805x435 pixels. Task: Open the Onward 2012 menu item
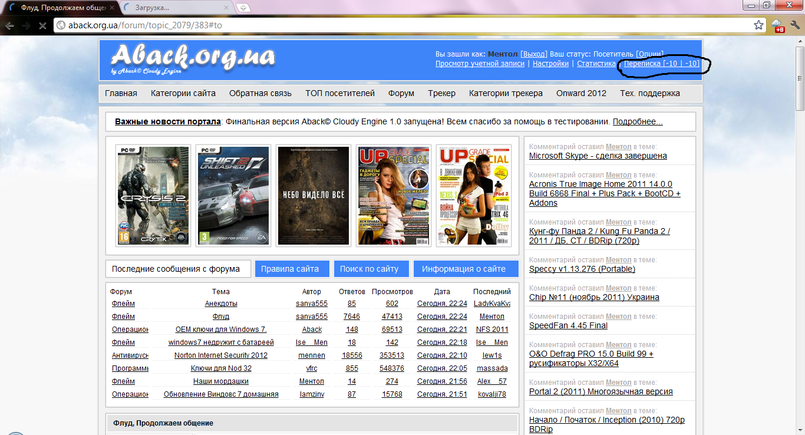581,93
